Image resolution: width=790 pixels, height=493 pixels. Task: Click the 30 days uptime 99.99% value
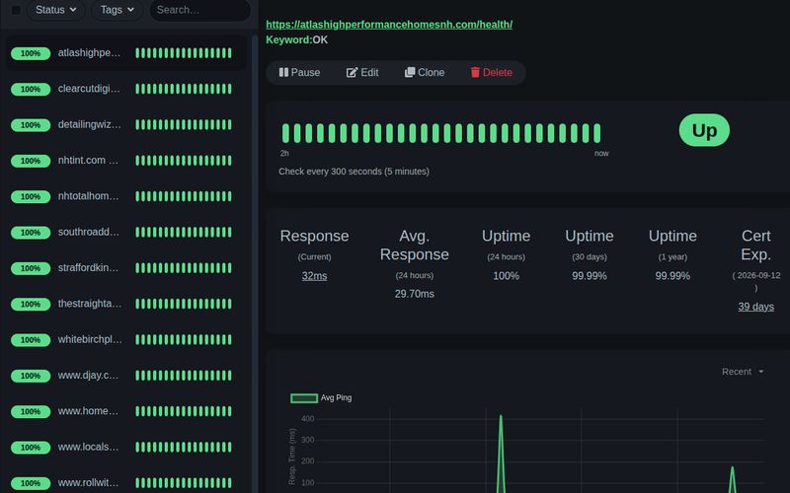point(589,276)
